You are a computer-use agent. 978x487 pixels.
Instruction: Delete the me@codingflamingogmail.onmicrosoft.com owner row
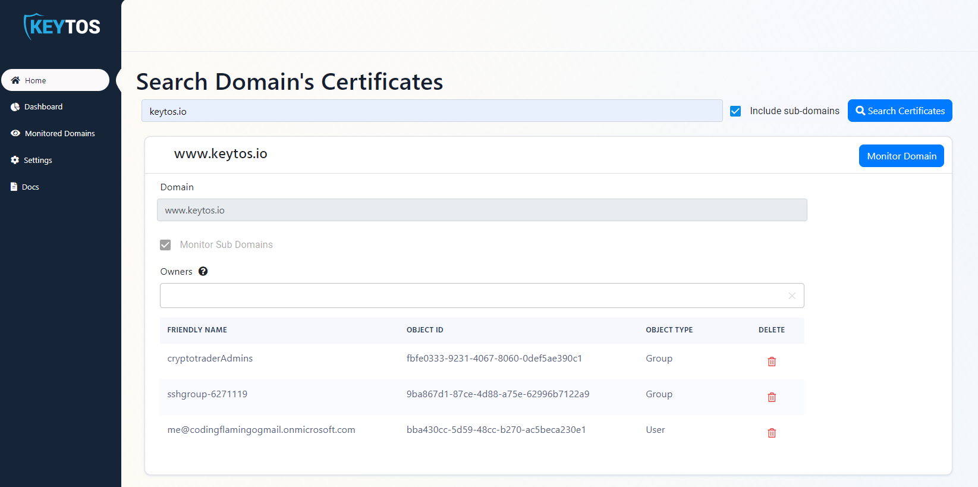click(772, 433)
